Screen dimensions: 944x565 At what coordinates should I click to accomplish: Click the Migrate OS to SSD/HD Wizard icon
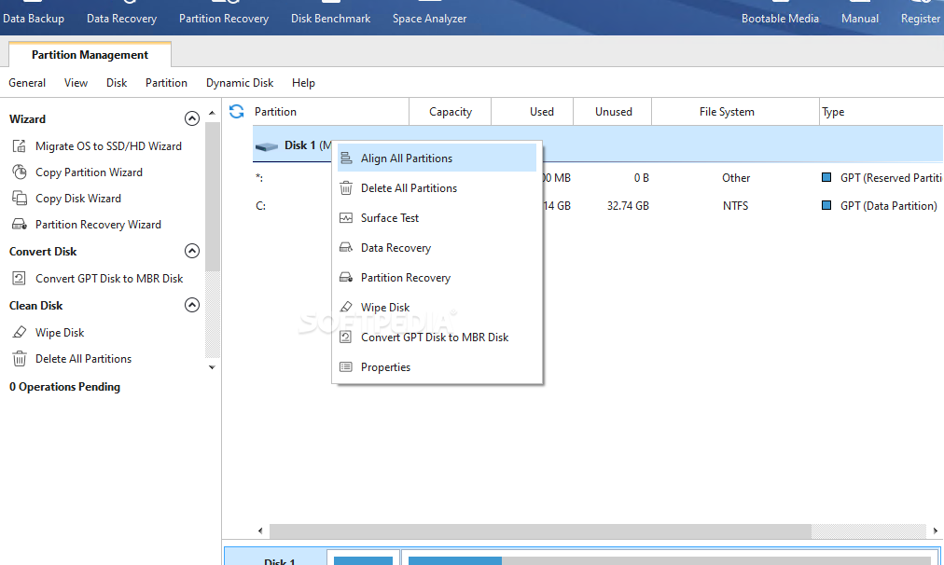pos(20,146)
